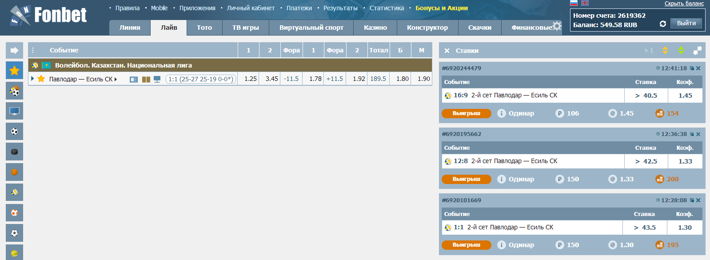Open the Финансовые tab

(x=532, y=28)
